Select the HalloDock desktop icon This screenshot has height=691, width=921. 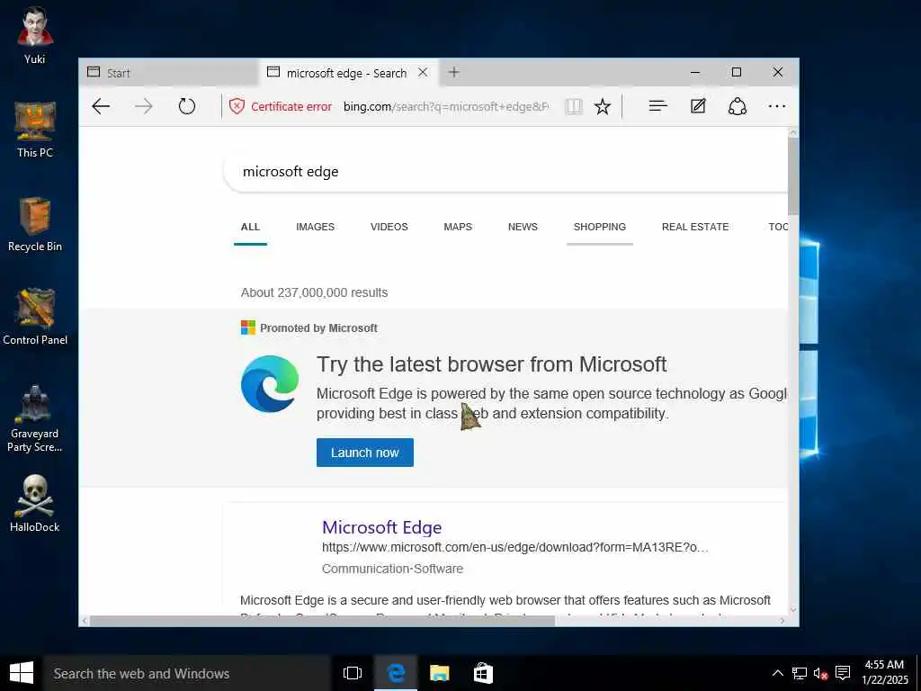coord(35,504)
